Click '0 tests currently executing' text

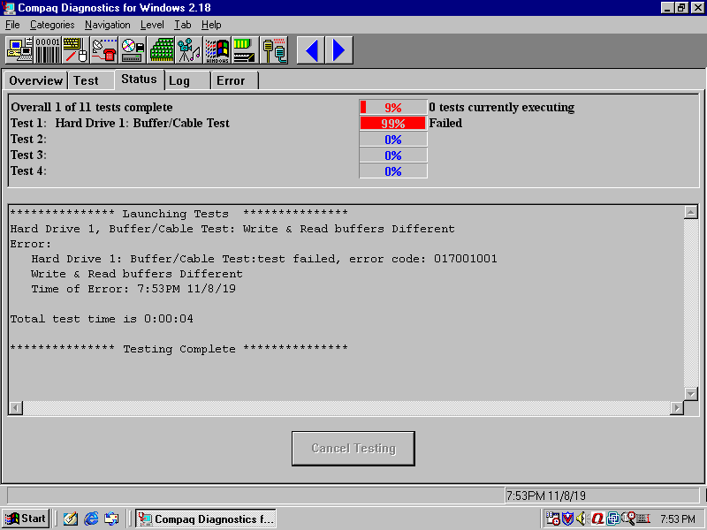tap(502, 107)
